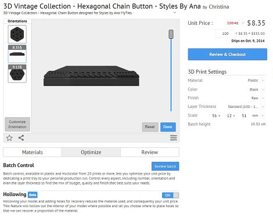Switch to the Materials tab
Image resolution: width=273 pixels, height=221 pixels.
(33, 153)
